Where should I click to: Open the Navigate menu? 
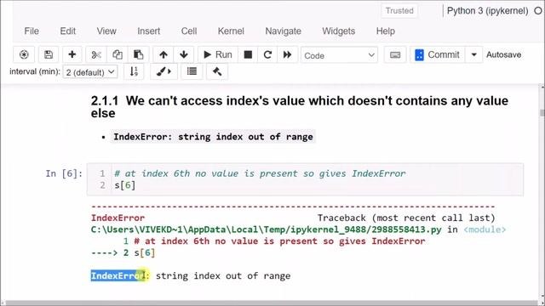coord(283,31)
